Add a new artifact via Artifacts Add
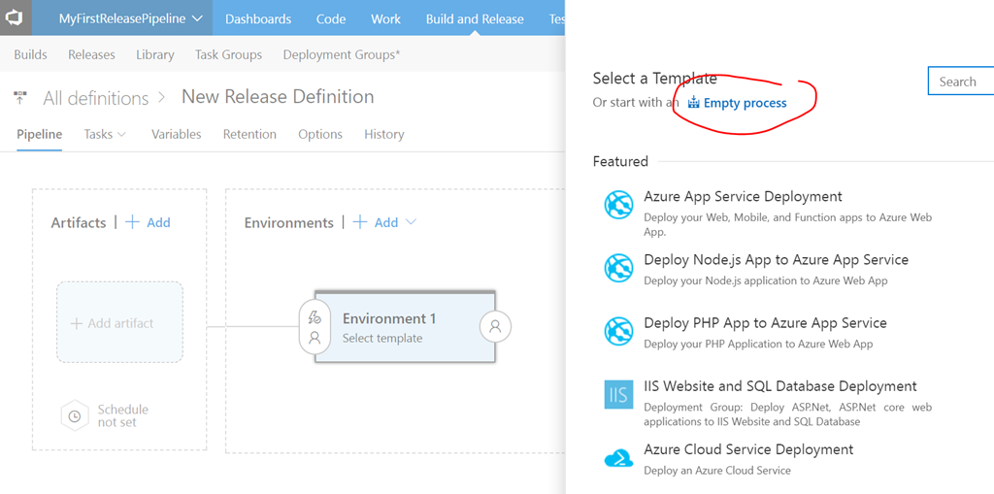Image resolution: width=994 pixels, height=494 pixels. [x=148, y=222]
